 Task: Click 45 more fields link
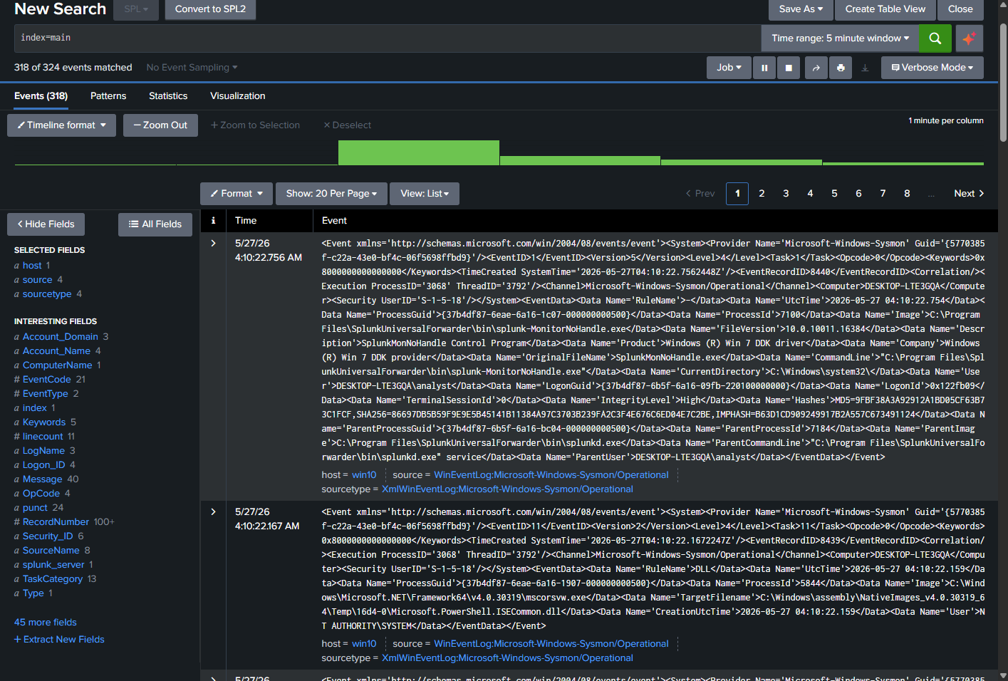pos(46,623)
